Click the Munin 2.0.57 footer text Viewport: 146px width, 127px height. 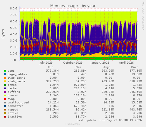click(73, 124)
